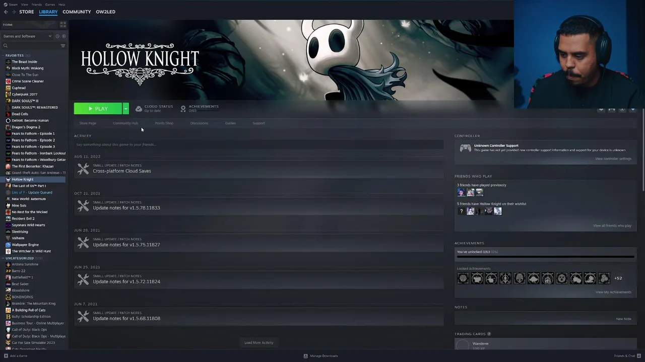This screenshot has width=645, height=362.
Task: Open first friend avatar who played previously
Action: (461, 192)
